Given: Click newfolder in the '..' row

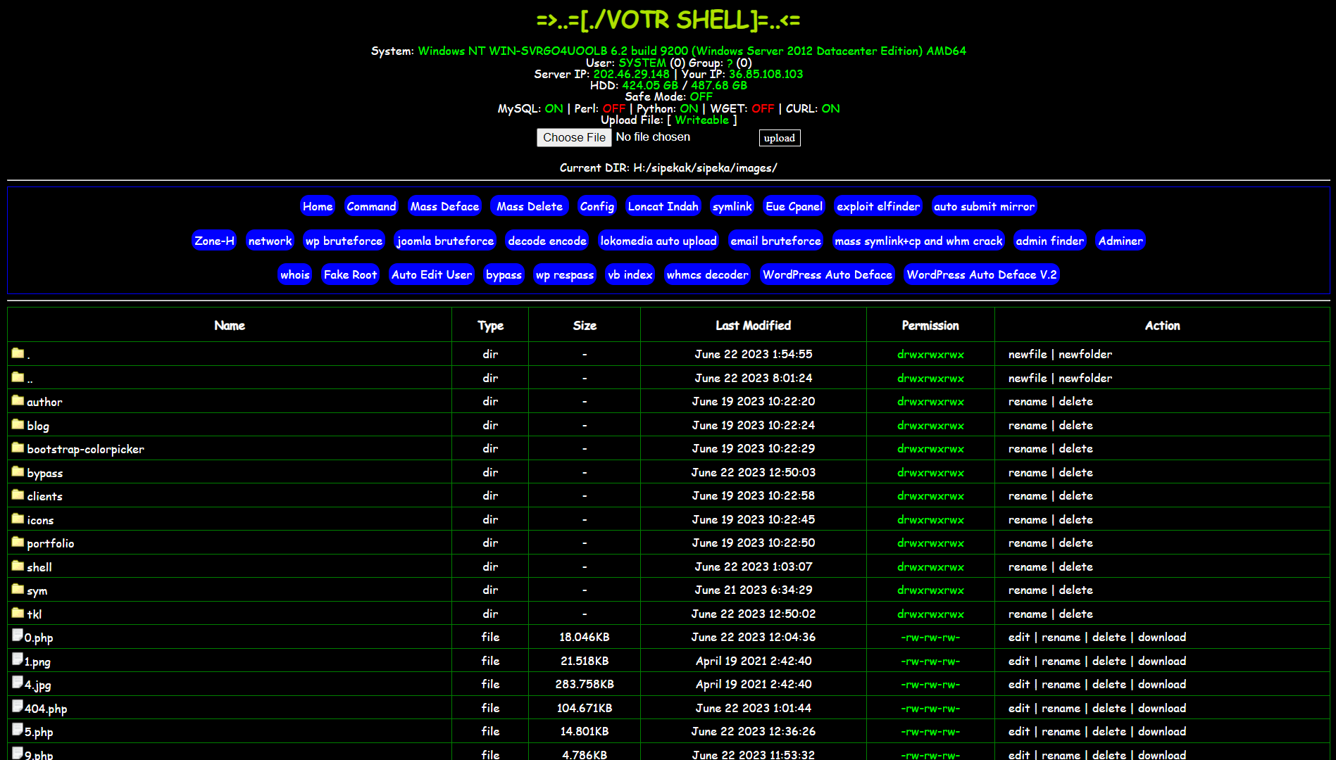Looking at the screenshot, I should point(1085,378).
